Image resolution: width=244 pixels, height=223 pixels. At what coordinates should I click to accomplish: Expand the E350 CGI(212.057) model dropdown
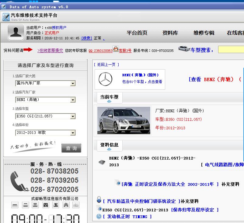coord(73,116)
